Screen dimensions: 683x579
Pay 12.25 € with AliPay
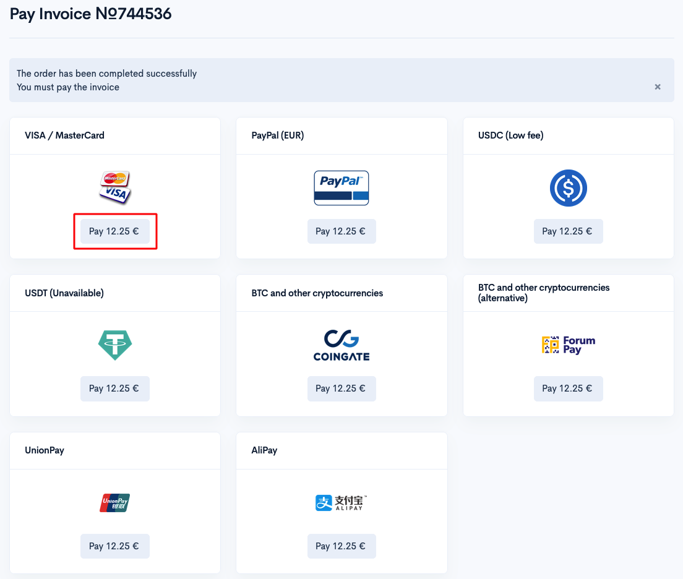pos(341,546)
